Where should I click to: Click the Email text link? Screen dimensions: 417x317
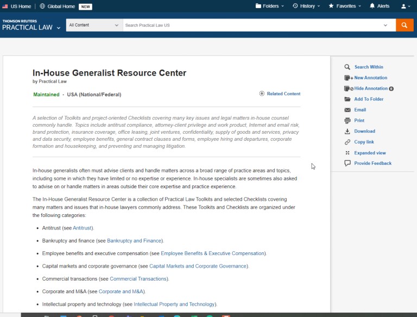[360, 110]
